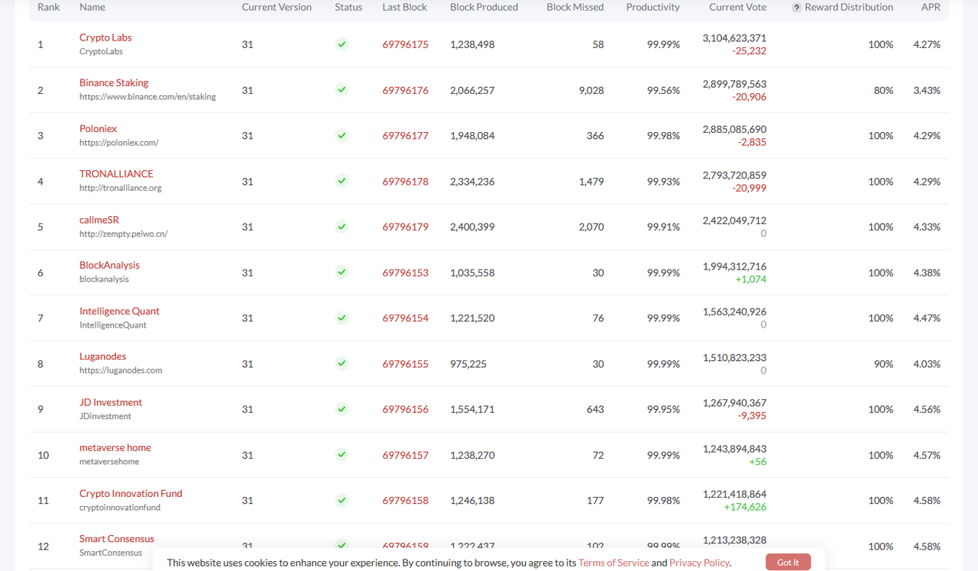Click the status checkmark in callmeSR row

[x=342, y=227]
